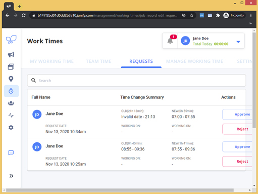Click the first blue extension icon
This screenshot has width=258, height=194.
pos(202,15)
